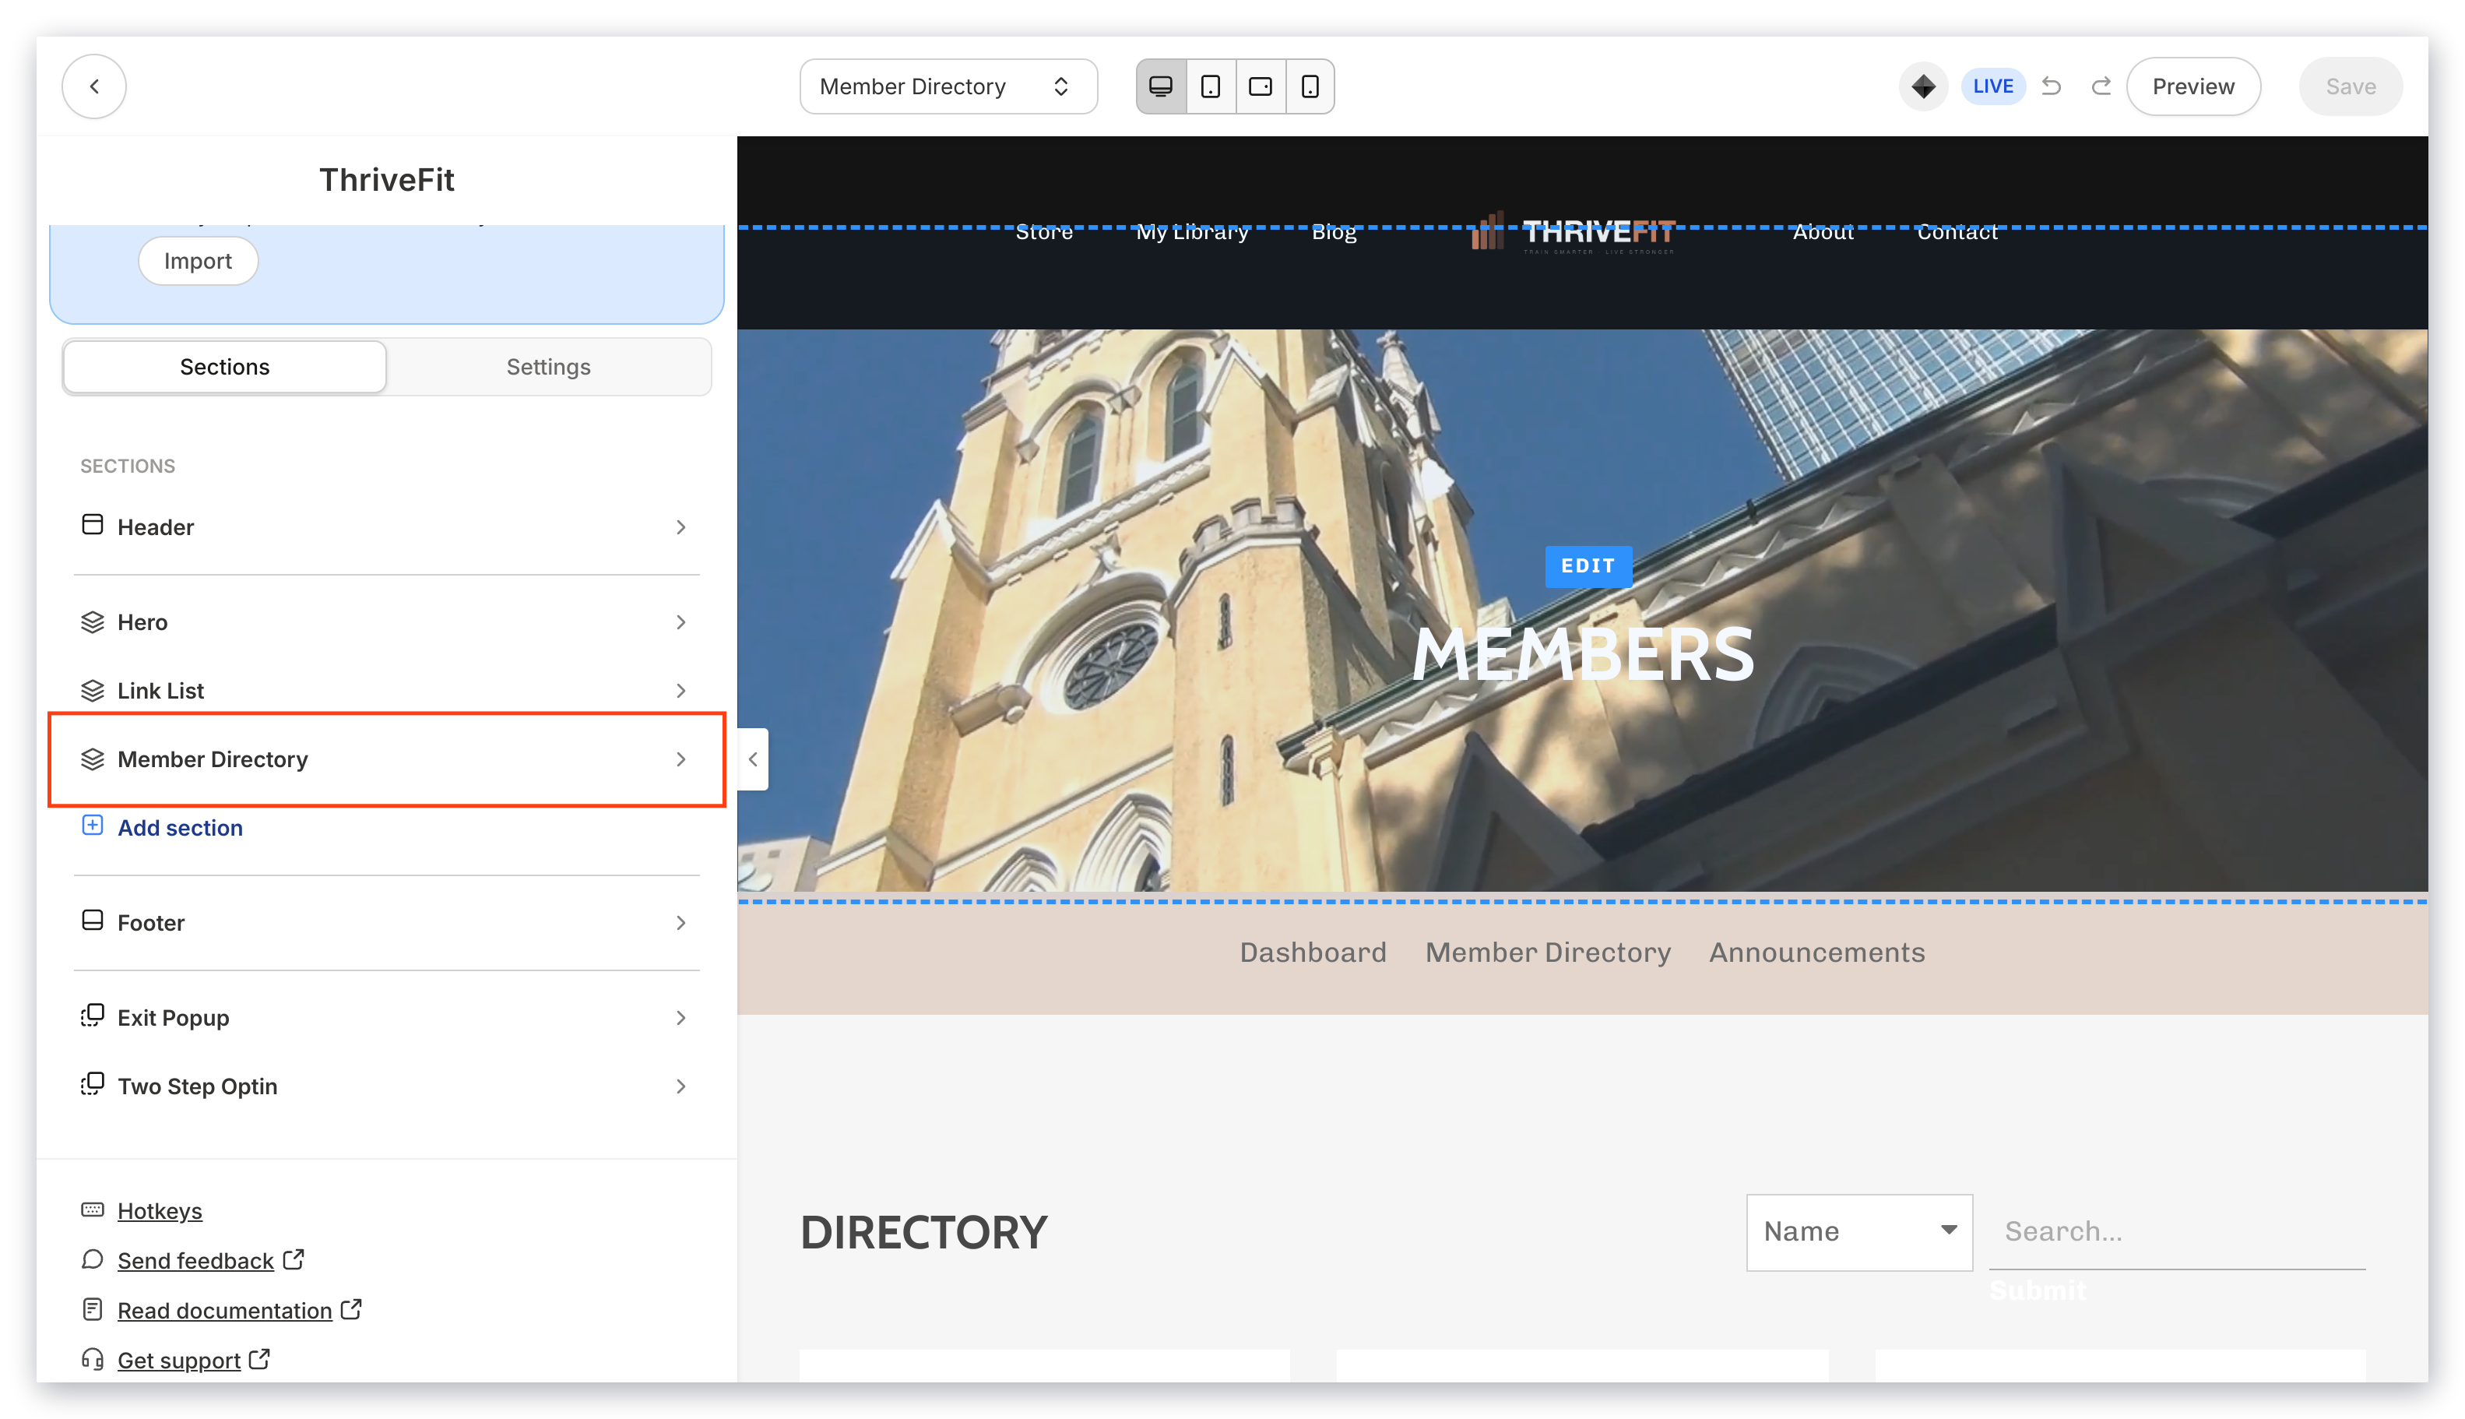This screenshot has width=2465, height=1419.
Task: Open the page Preview
Action: tap(2192, 86)
